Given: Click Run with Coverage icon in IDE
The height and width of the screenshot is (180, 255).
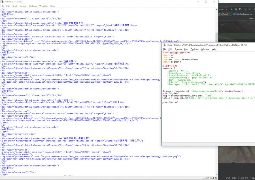Looking at the screenshot, I should pyautogui.click(x=241, y=9).
